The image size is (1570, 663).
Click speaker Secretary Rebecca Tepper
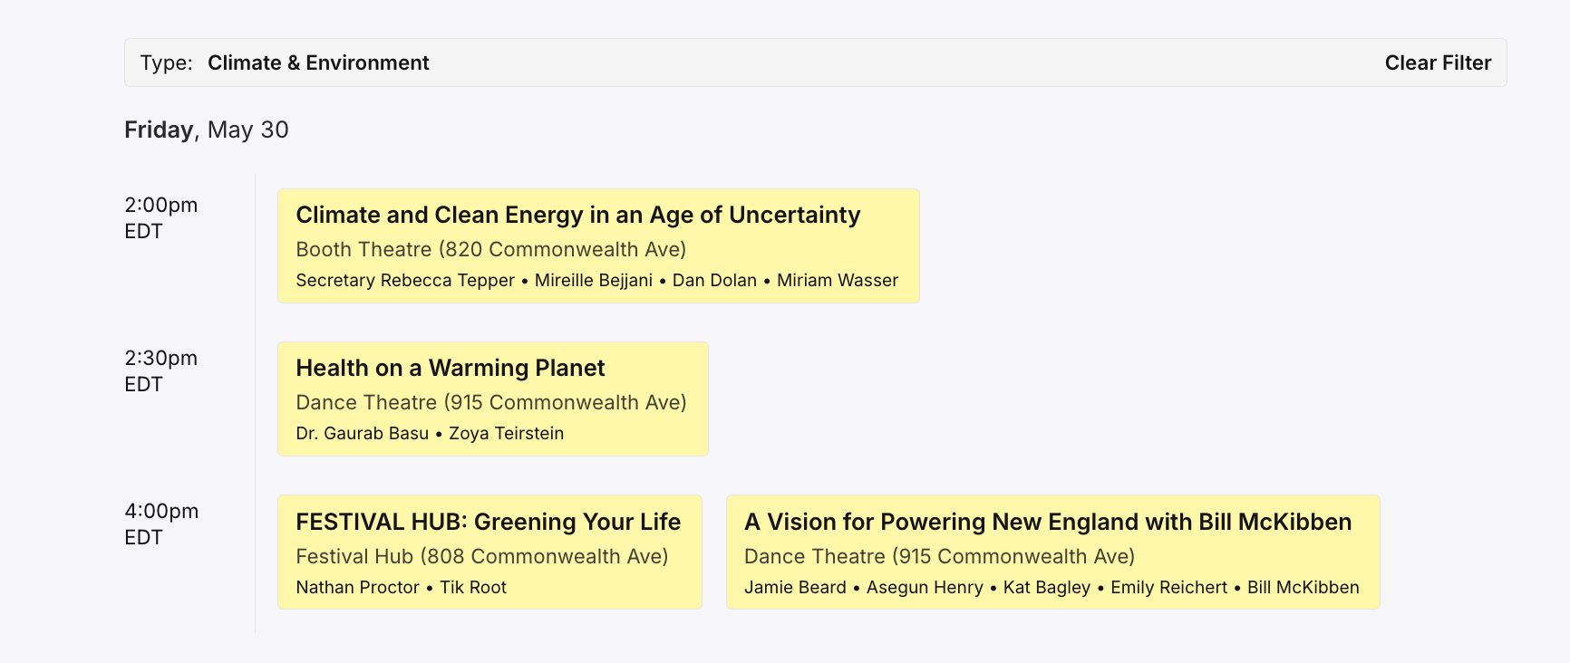point(404,281)
